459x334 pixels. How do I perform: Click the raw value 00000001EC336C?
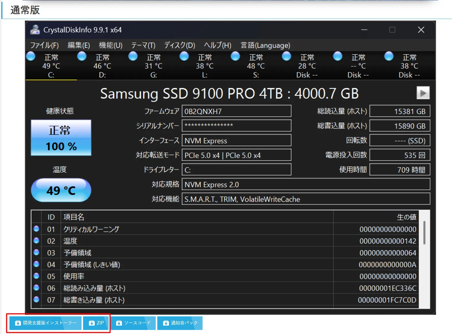click(388, 288)
